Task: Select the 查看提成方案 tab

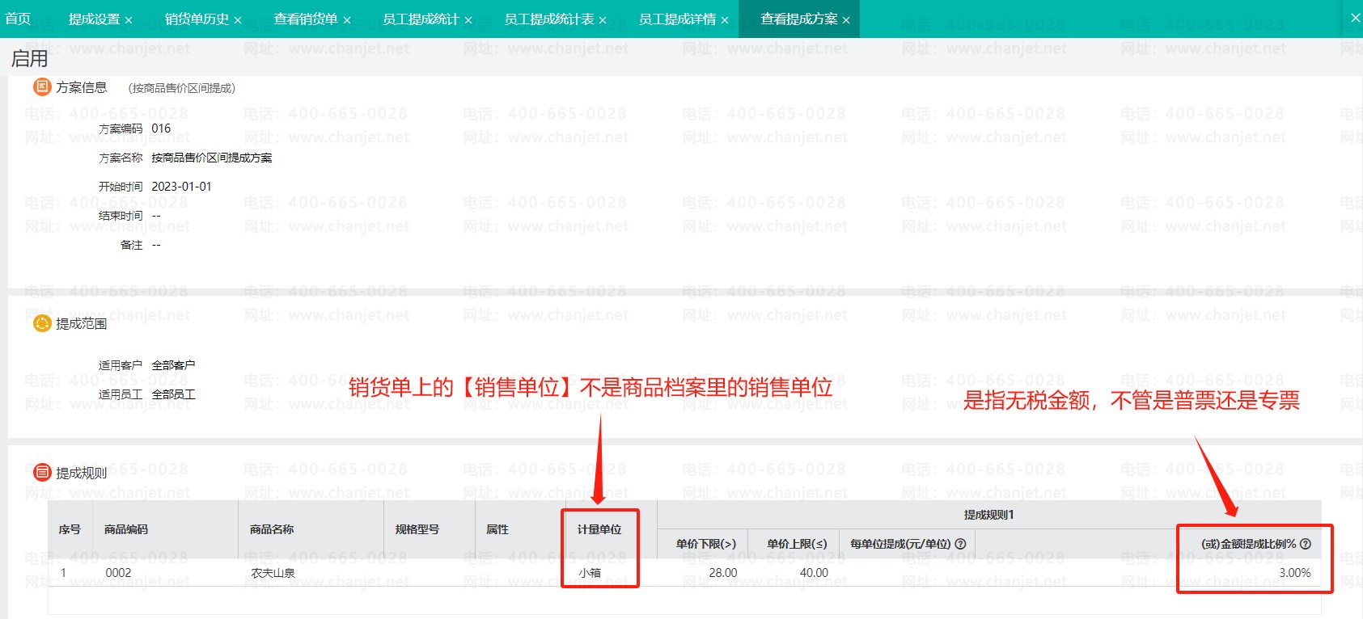Action: coord(799,19)
